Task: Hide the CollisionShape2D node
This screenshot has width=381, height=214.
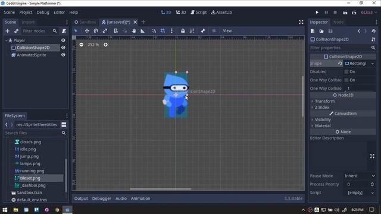Action: point(63,48)
